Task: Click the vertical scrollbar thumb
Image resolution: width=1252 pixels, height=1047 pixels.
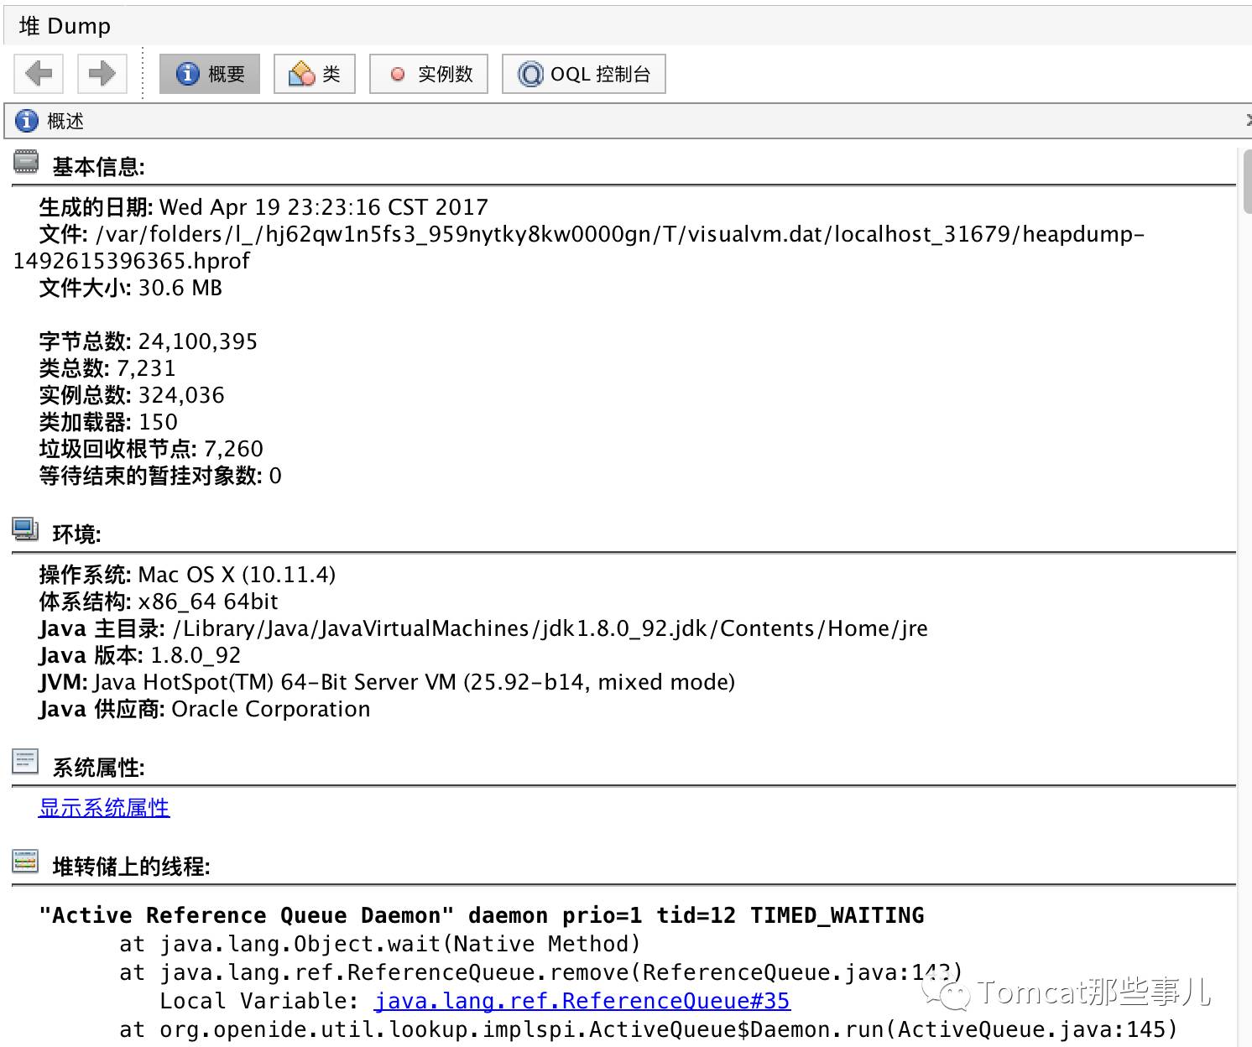Action: coord(1247,183)
